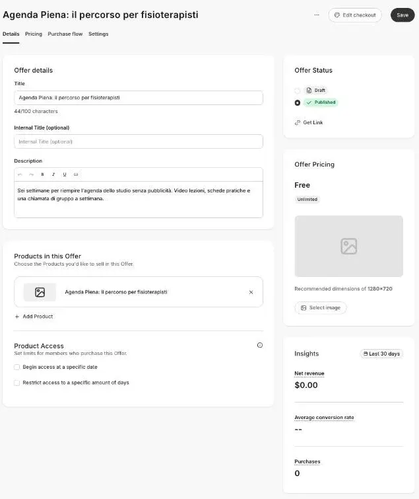419x499 pixels.
Task: Click into the description text area
Action: tap(139, 199)
